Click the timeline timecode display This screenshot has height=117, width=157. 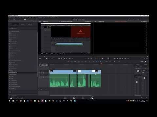pos(44,65)
